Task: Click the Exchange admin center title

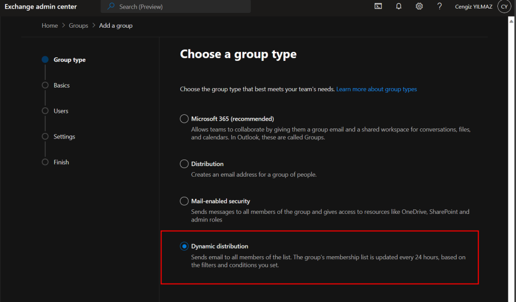Action: click(41, 7)
